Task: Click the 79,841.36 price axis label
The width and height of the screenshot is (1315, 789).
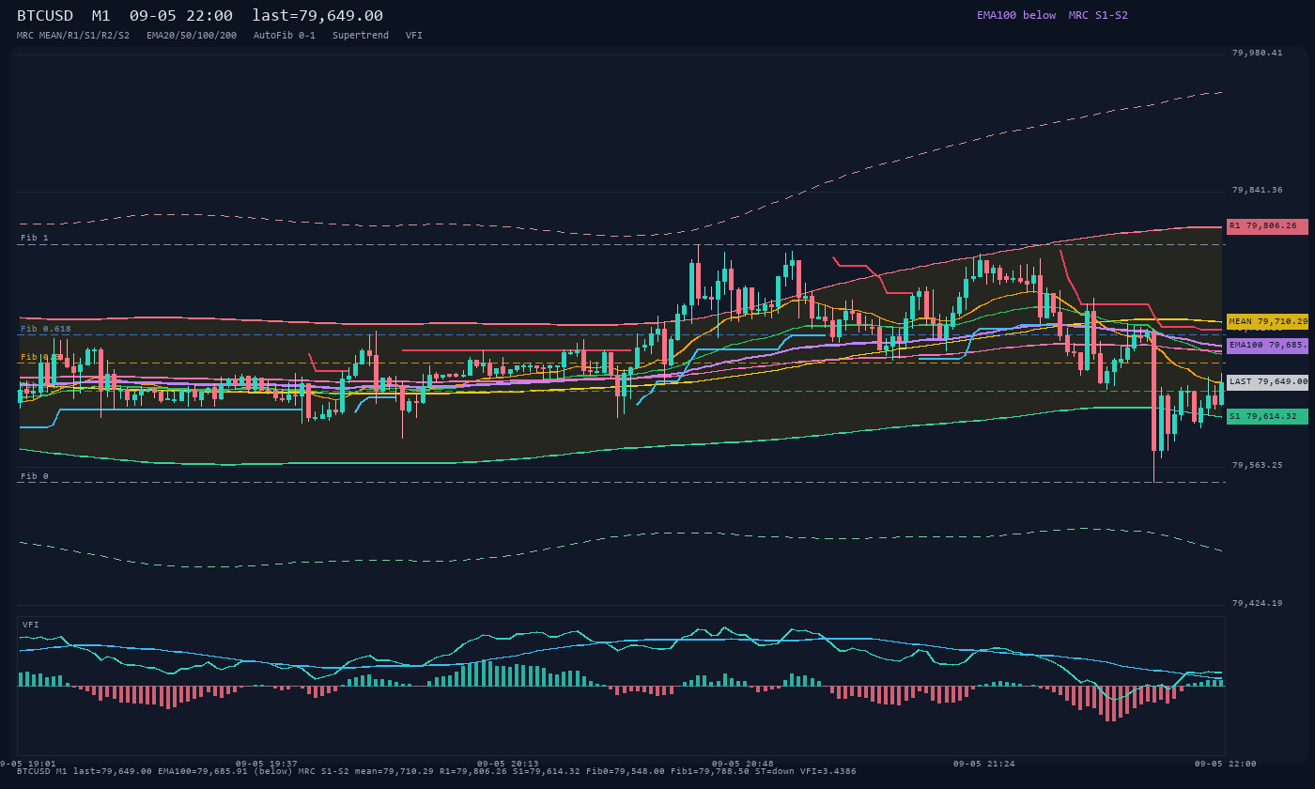Action: [x=1257, y=190]
